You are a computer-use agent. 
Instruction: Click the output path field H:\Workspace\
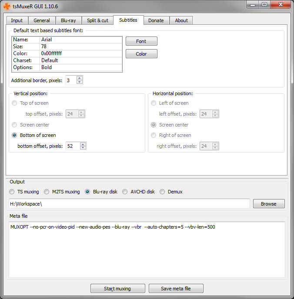129,204
